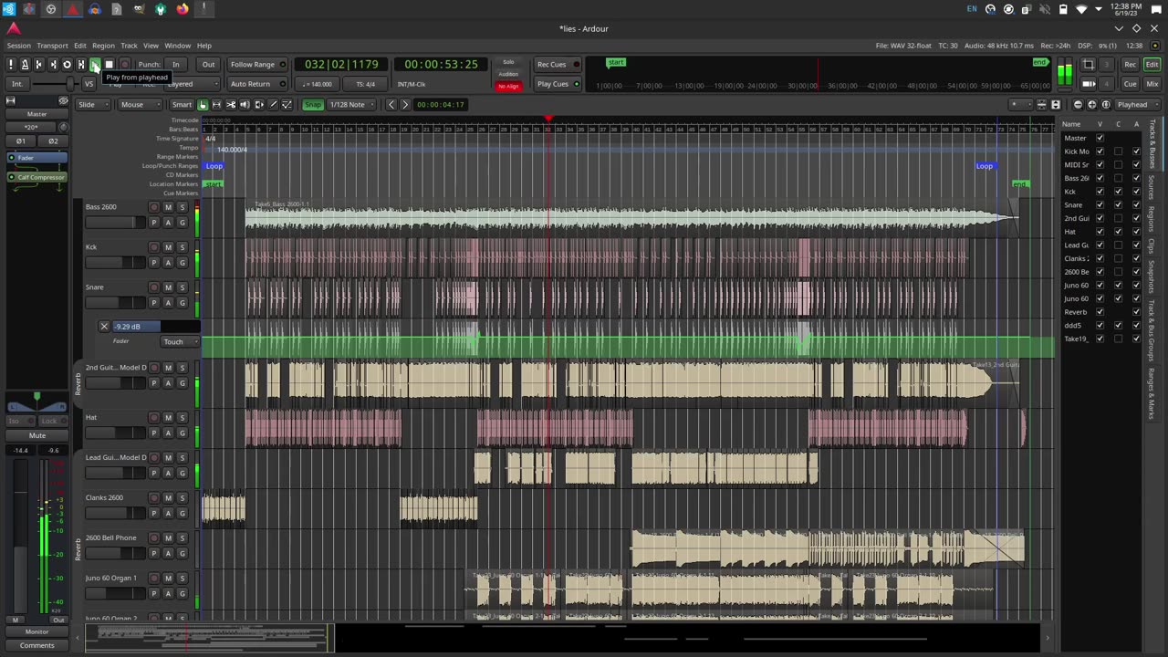Screen dimensions: 1168x657
Task: Select the Draw pencil tool
Action: point(273,105)
